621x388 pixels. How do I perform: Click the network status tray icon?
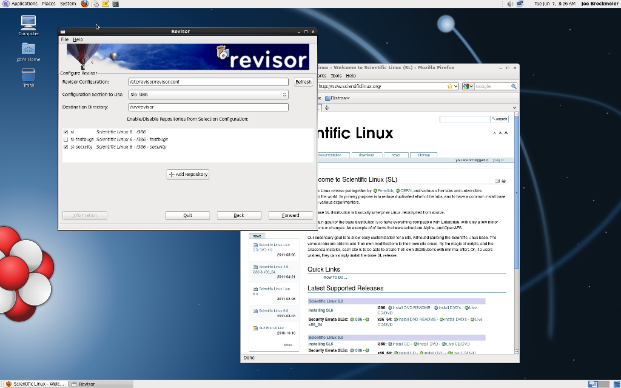click(520, 4)
